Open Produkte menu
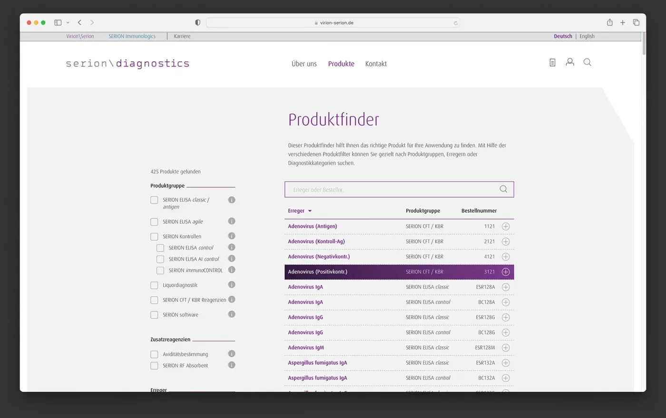The image size is (666, 418). click(341, 64)
